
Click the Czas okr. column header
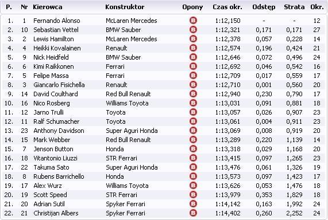point(227,7)
